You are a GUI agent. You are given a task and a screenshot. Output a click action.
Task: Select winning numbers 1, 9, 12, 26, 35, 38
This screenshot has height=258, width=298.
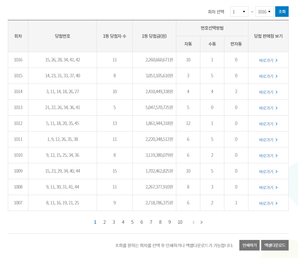[62, 139]
